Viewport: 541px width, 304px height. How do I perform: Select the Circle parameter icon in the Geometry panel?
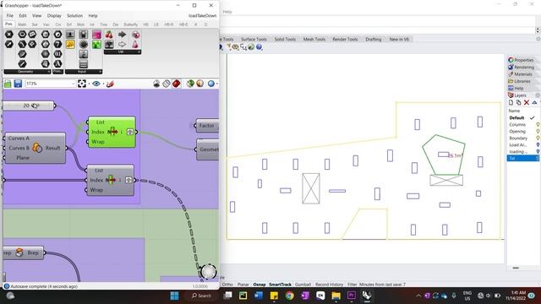[x=22, y=34]
